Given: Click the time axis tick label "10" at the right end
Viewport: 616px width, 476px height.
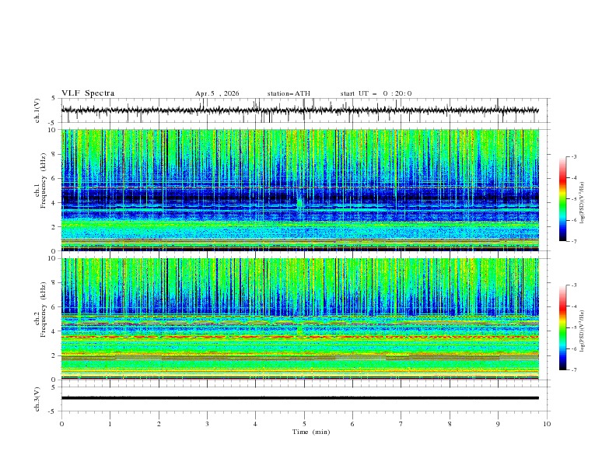Looking at the screenshot, I should click(x=547, y=424).
